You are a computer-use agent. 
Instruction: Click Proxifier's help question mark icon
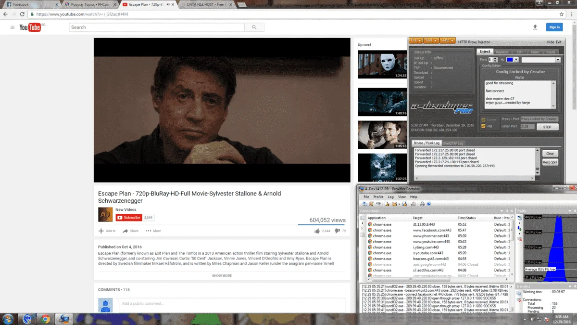(x=428, y=204)
